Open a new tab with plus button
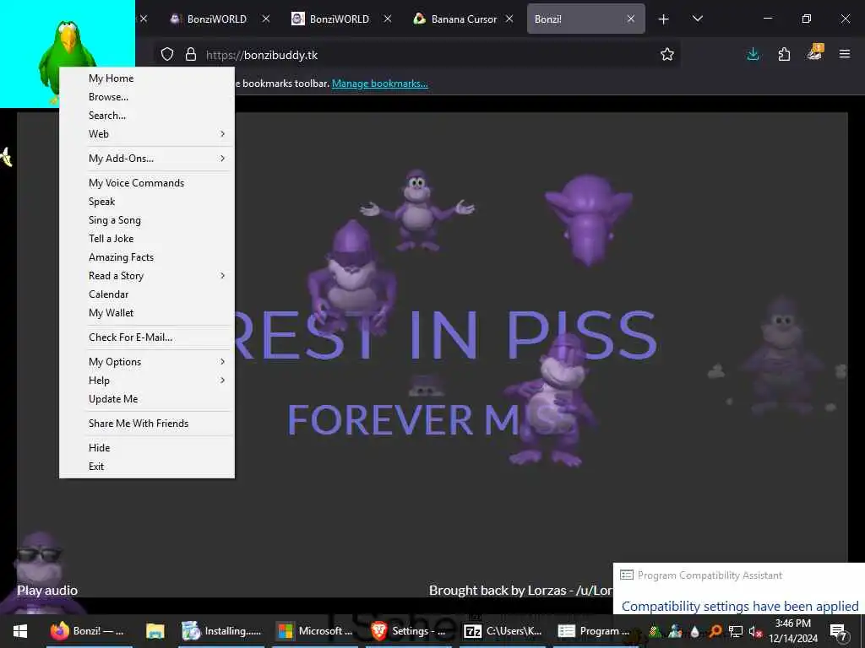The image size is (865, 648). [x=663, y=19]
